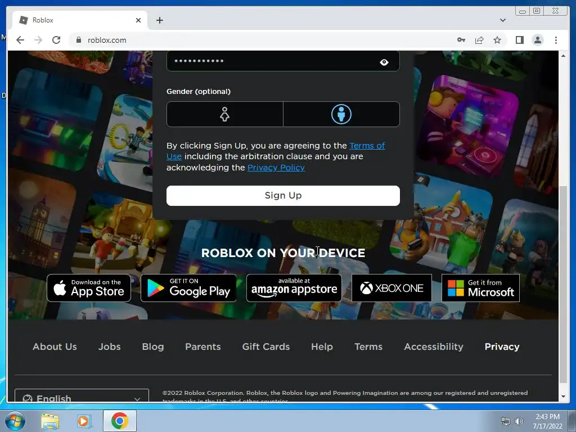Click the page vertical scrollbar thumb
Screen dimensions: 576x432
[x=563, y=285]
